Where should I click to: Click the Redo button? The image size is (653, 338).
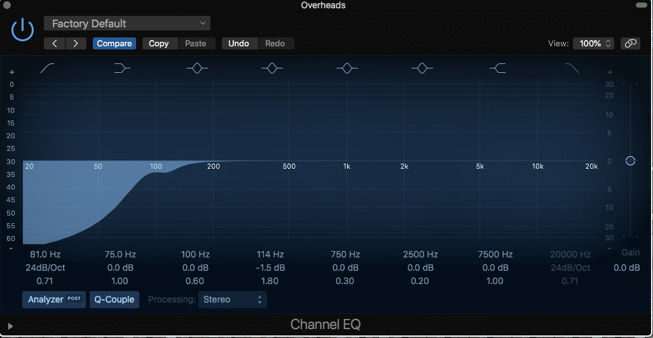point(276,44)
